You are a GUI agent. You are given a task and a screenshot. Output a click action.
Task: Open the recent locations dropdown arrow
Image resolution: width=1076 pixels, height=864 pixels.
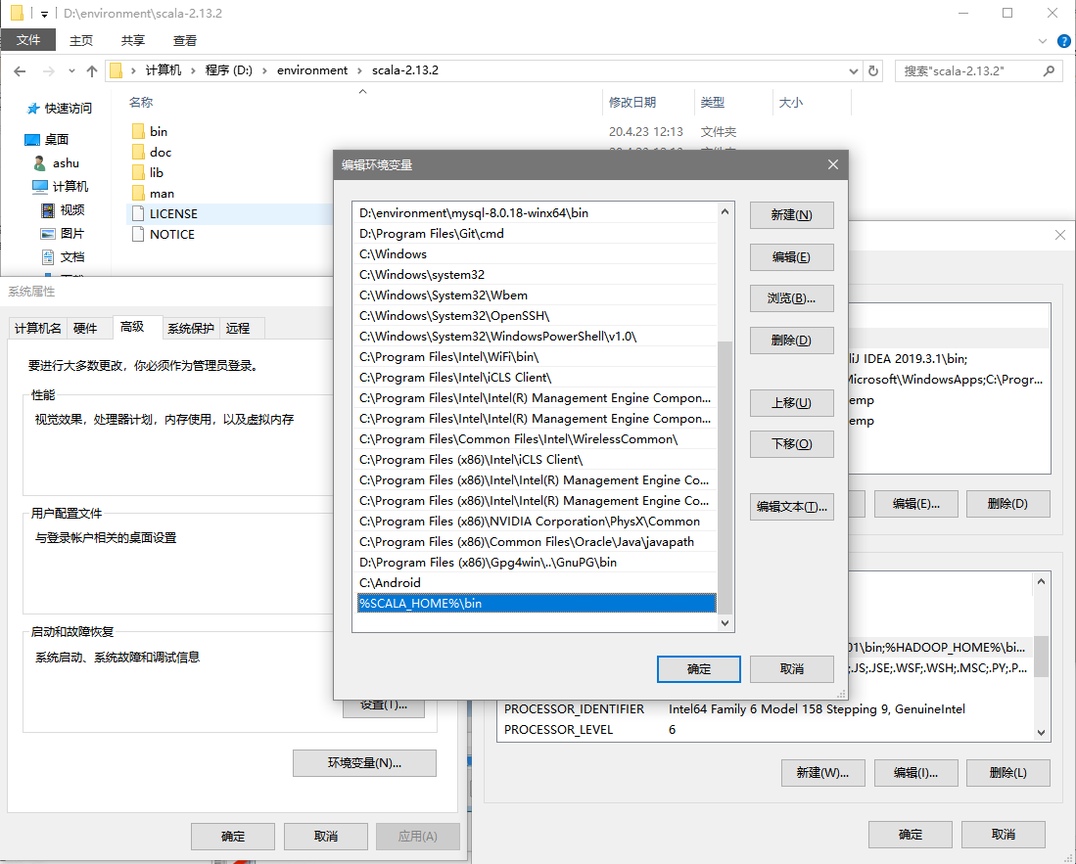(x=70, y=71)
